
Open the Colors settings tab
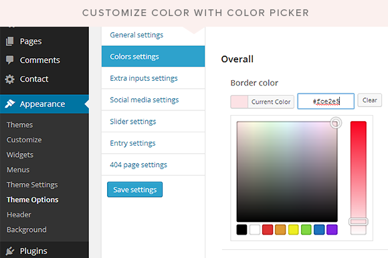point(153,56)
